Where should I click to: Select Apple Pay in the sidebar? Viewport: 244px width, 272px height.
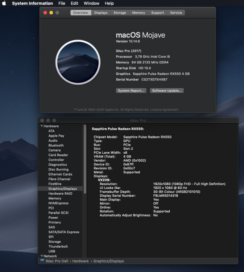(56, 136)
